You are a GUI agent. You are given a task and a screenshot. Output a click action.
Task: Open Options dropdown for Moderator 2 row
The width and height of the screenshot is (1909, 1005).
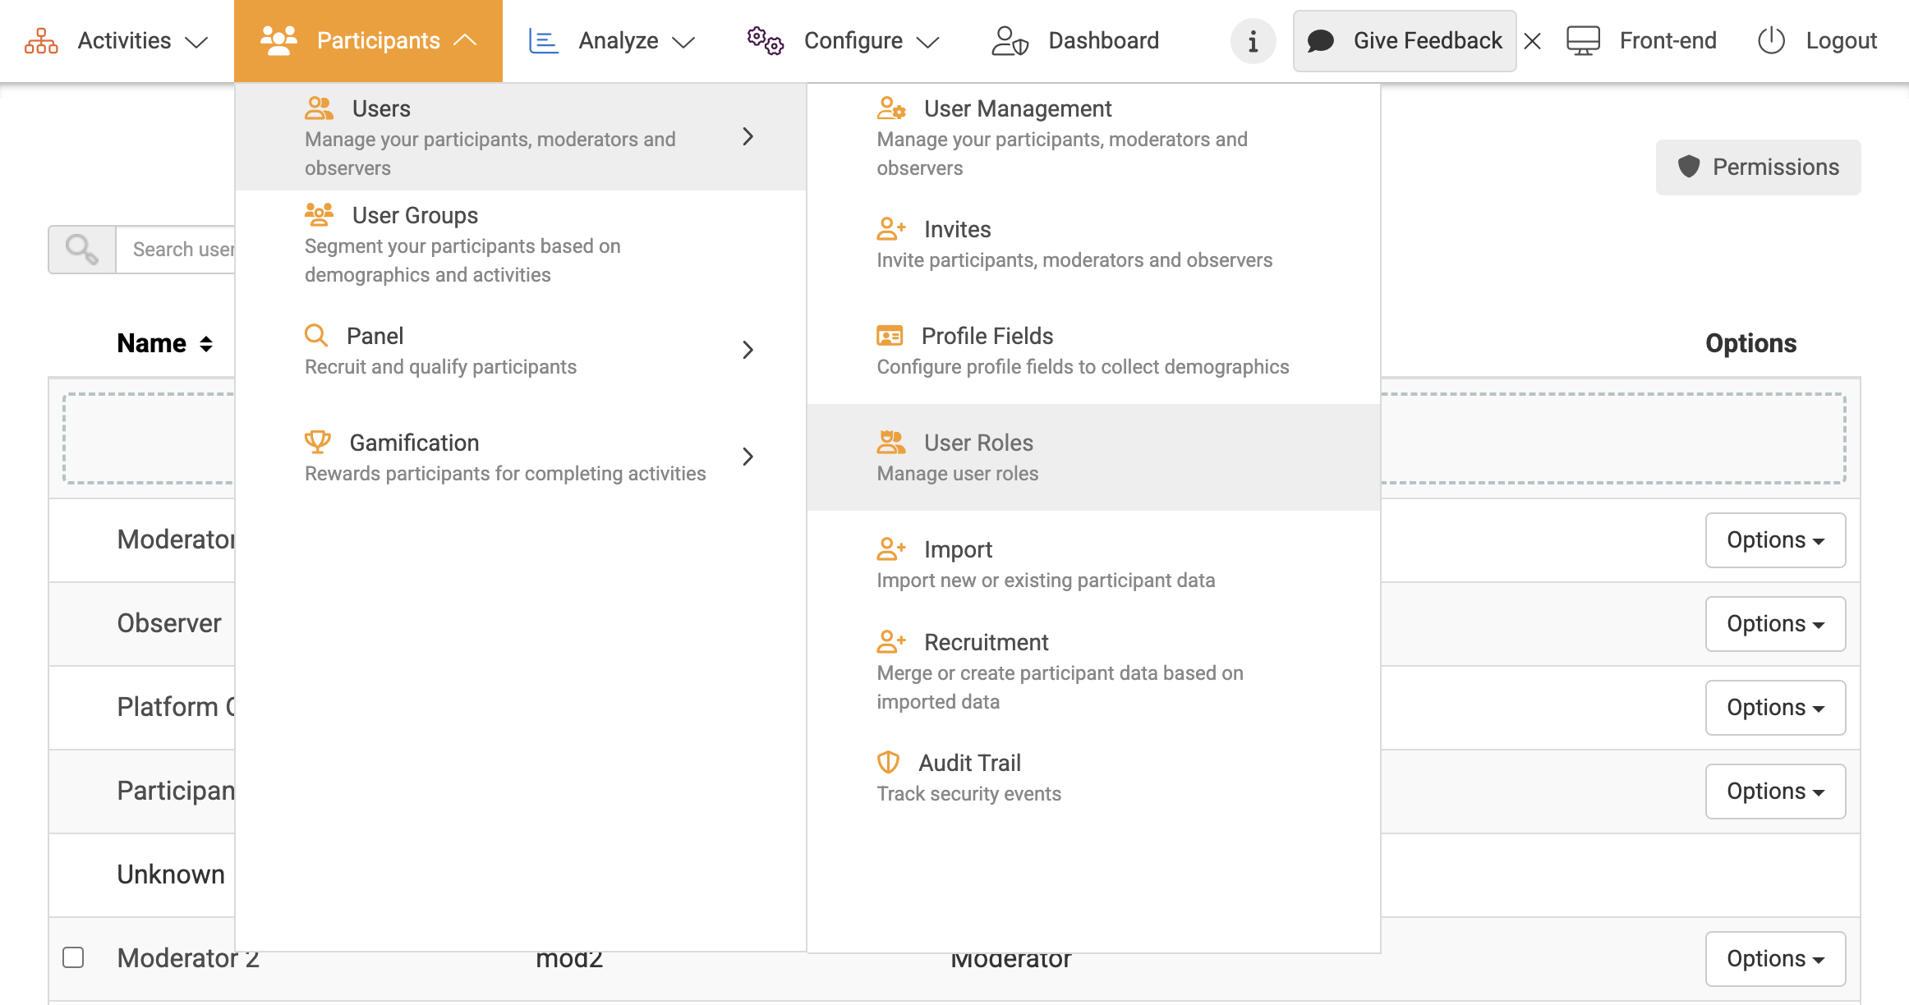[1775, 959]
